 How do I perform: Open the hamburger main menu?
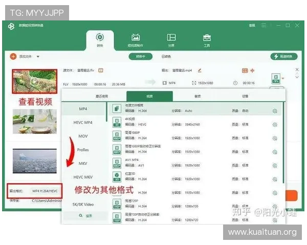264,26
